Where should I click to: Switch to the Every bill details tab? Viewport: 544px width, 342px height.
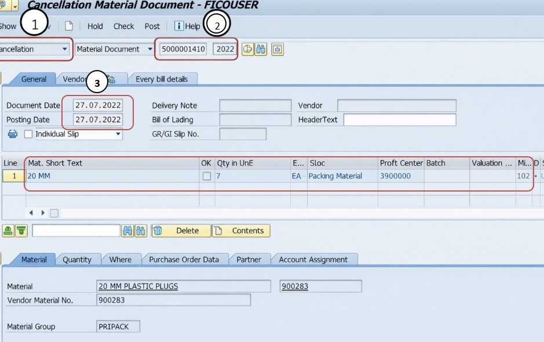[x=161, y=79]
